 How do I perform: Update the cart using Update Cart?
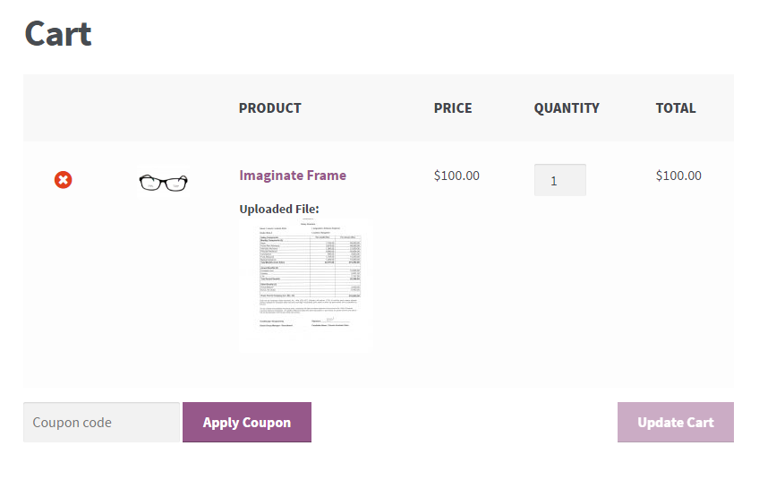pyautogui.click(x=675, y=423)
